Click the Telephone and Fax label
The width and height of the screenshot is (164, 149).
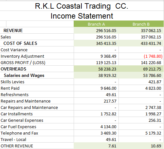[19, 133]
